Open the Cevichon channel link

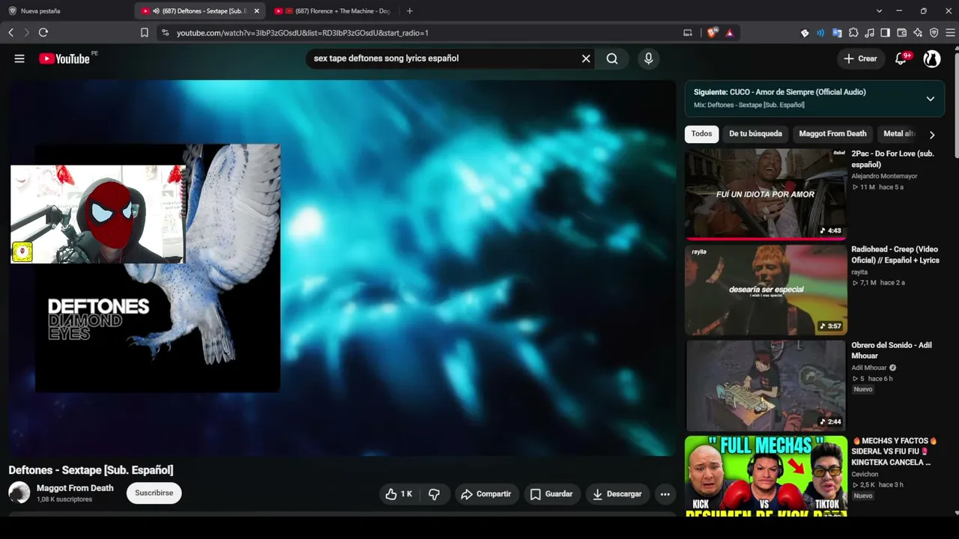point(865,474)
